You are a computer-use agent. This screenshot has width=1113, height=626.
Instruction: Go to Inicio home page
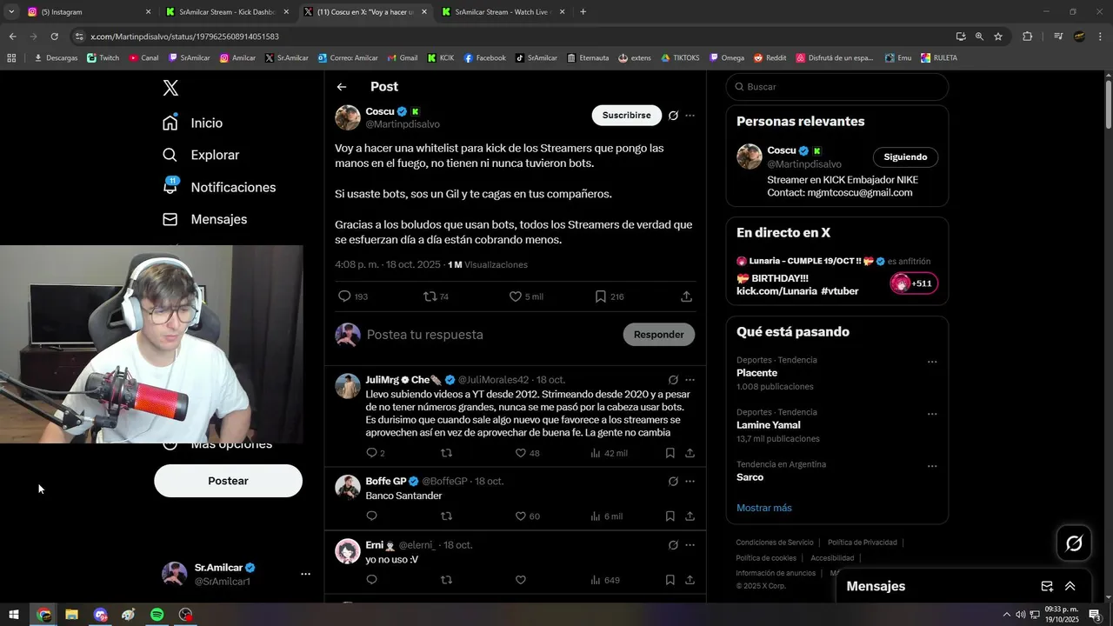[192, 123]
